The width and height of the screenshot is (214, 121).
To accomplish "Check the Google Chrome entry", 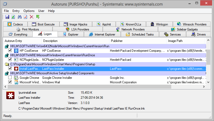I will [10, 77].
